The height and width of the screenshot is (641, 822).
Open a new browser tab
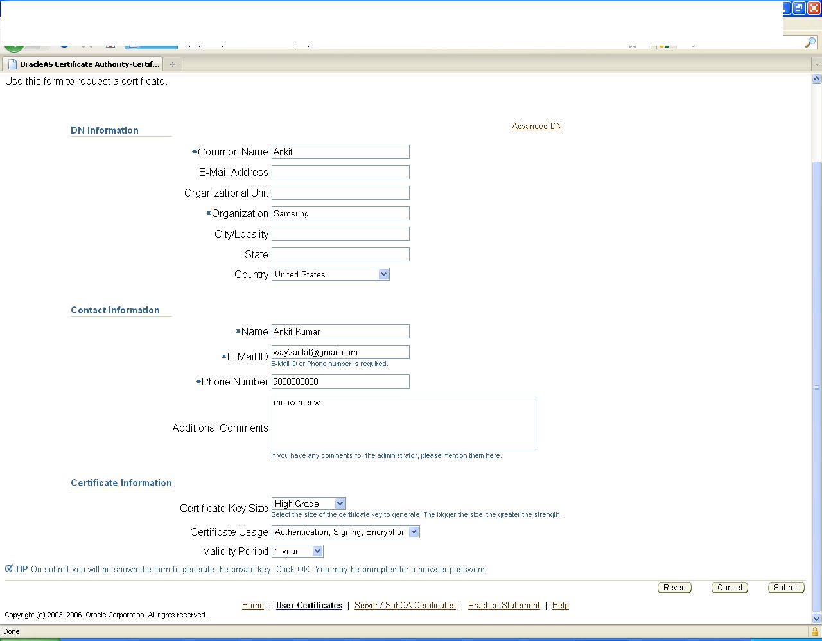point(172,64)
